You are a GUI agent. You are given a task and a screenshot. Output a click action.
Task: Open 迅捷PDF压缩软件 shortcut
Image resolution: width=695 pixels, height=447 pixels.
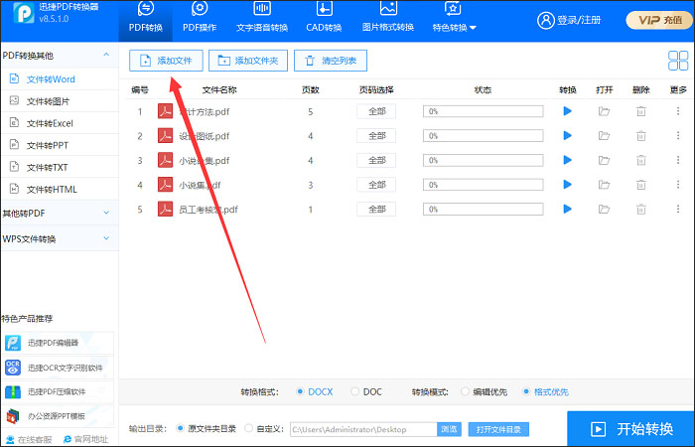58,392
